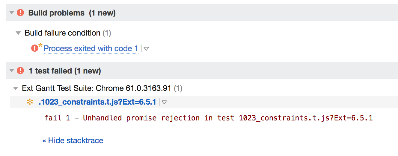Select the Build problems (1 new) header

pyautogui.click(x=72, y=13)
